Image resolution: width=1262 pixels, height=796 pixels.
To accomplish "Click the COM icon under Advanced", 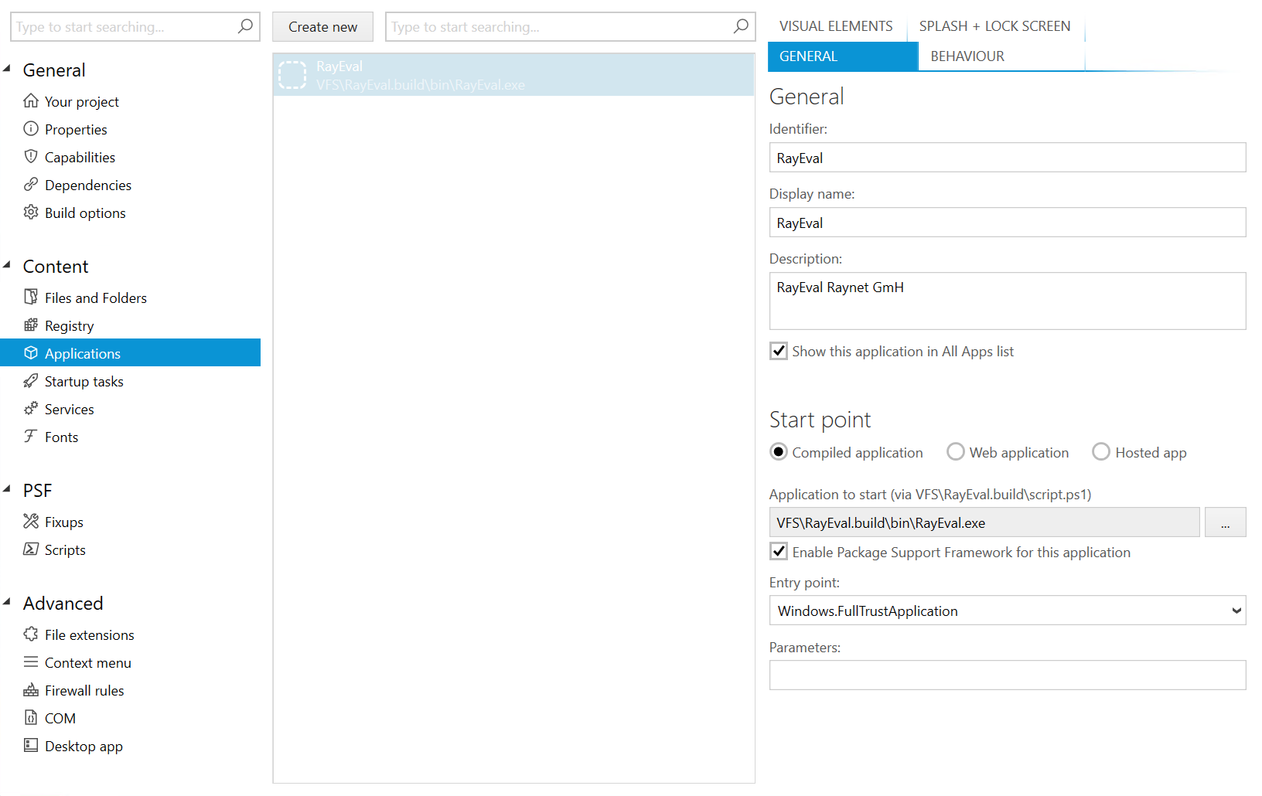I will [30, 717].
